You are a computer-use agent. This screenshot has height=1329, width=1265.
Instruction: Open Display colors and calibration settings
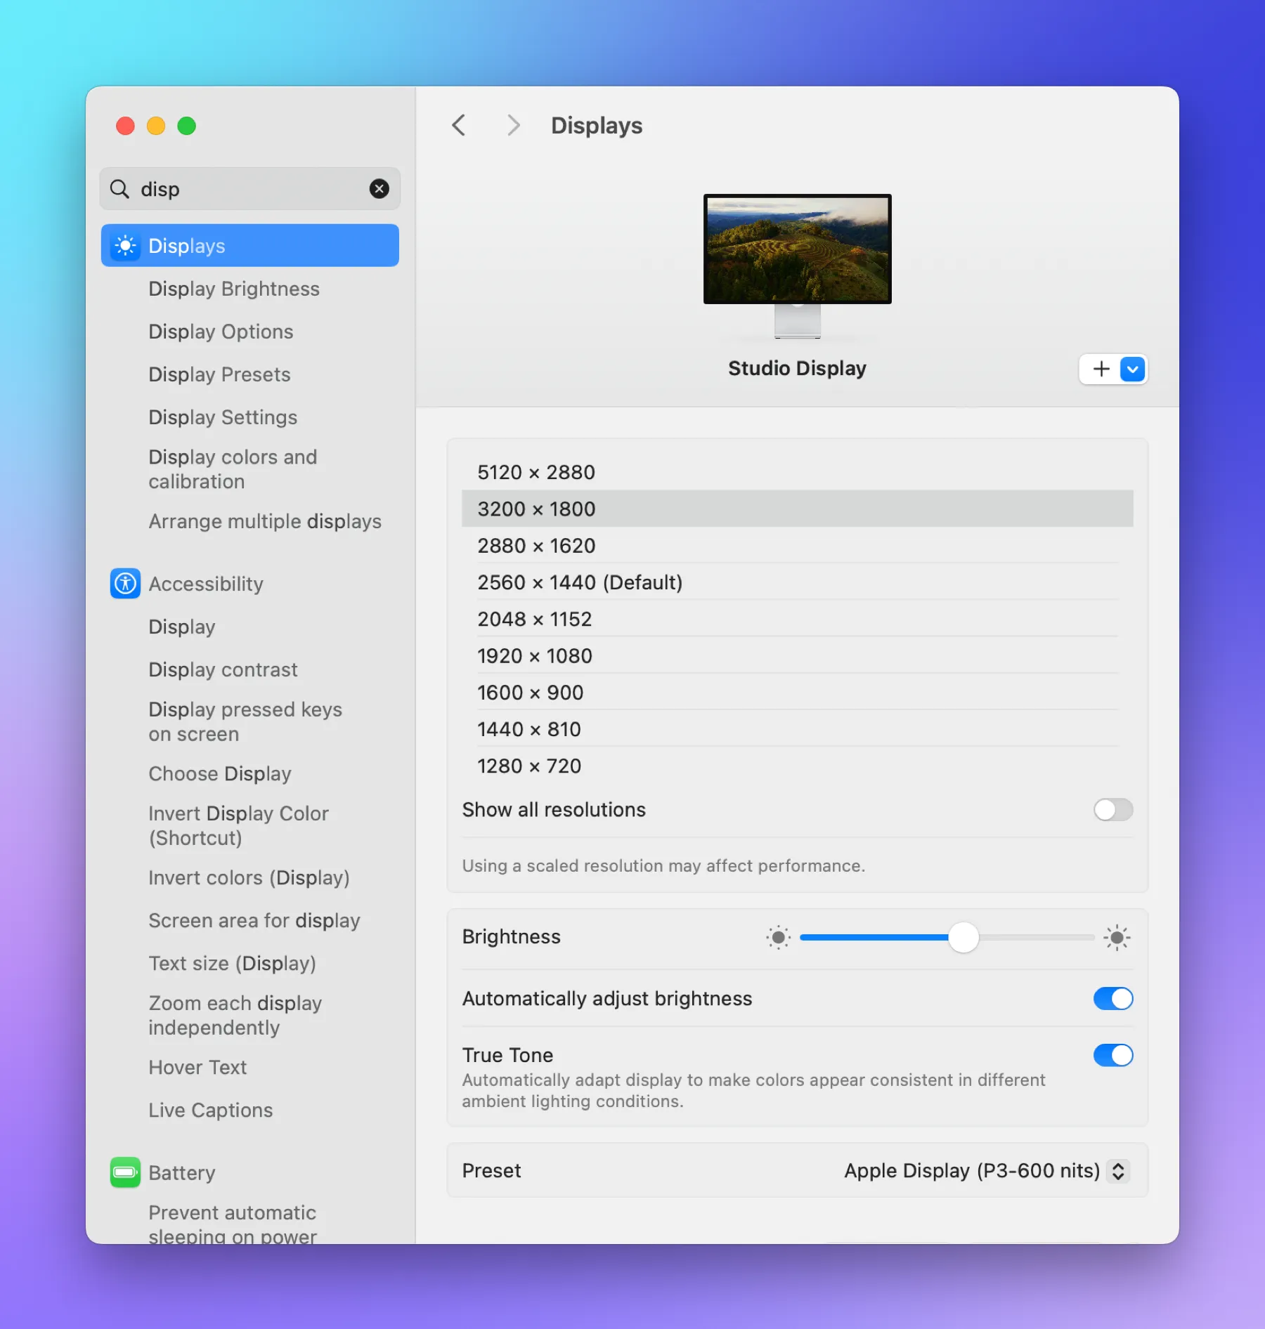point(233,469)
